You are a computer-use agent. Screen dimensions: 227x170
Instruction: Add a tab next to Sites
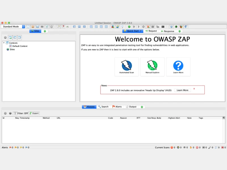pos(45,31)
